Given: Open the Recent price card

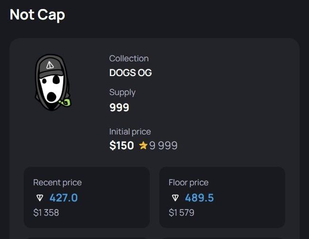Looking at the screenshot, I should 87,198.
